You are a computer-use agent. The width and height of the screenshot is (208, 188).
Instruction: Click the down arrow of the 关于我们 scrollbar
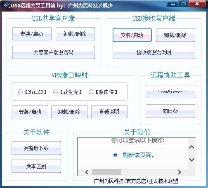[x=191, y=160]
